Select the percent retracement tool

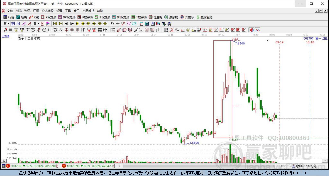point(177,30)
